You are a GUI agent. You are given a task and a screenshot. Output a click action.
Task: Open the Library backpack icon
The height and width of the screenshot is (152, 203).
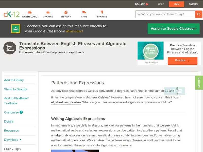click(x=66, y=12)
